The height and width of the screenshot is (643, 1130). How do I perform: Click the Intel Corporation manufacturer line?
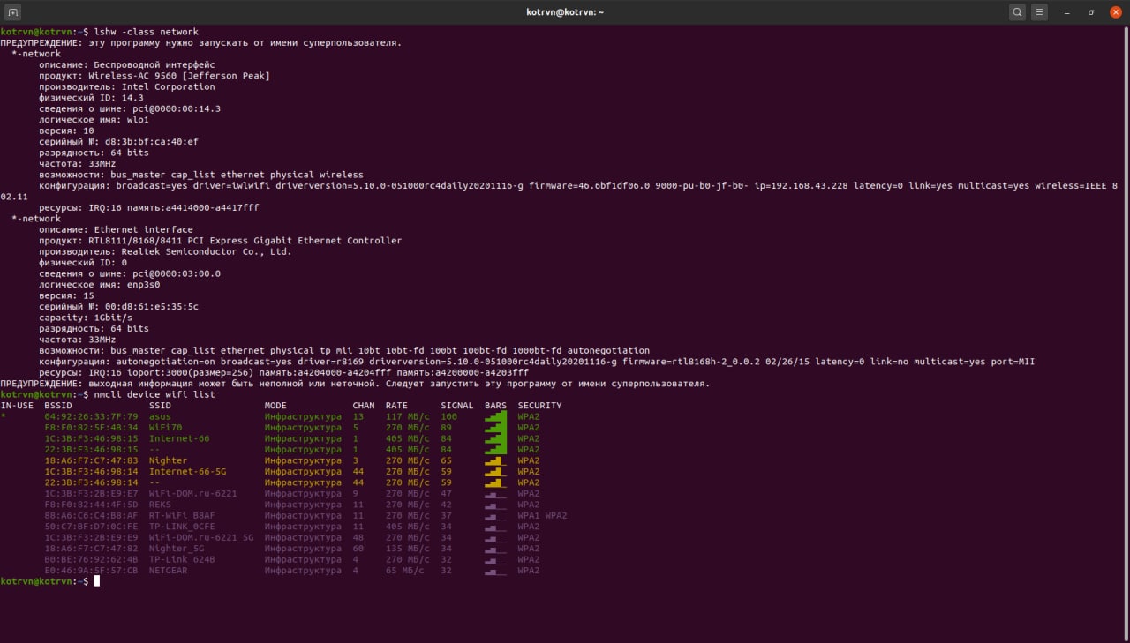point(126,86)
